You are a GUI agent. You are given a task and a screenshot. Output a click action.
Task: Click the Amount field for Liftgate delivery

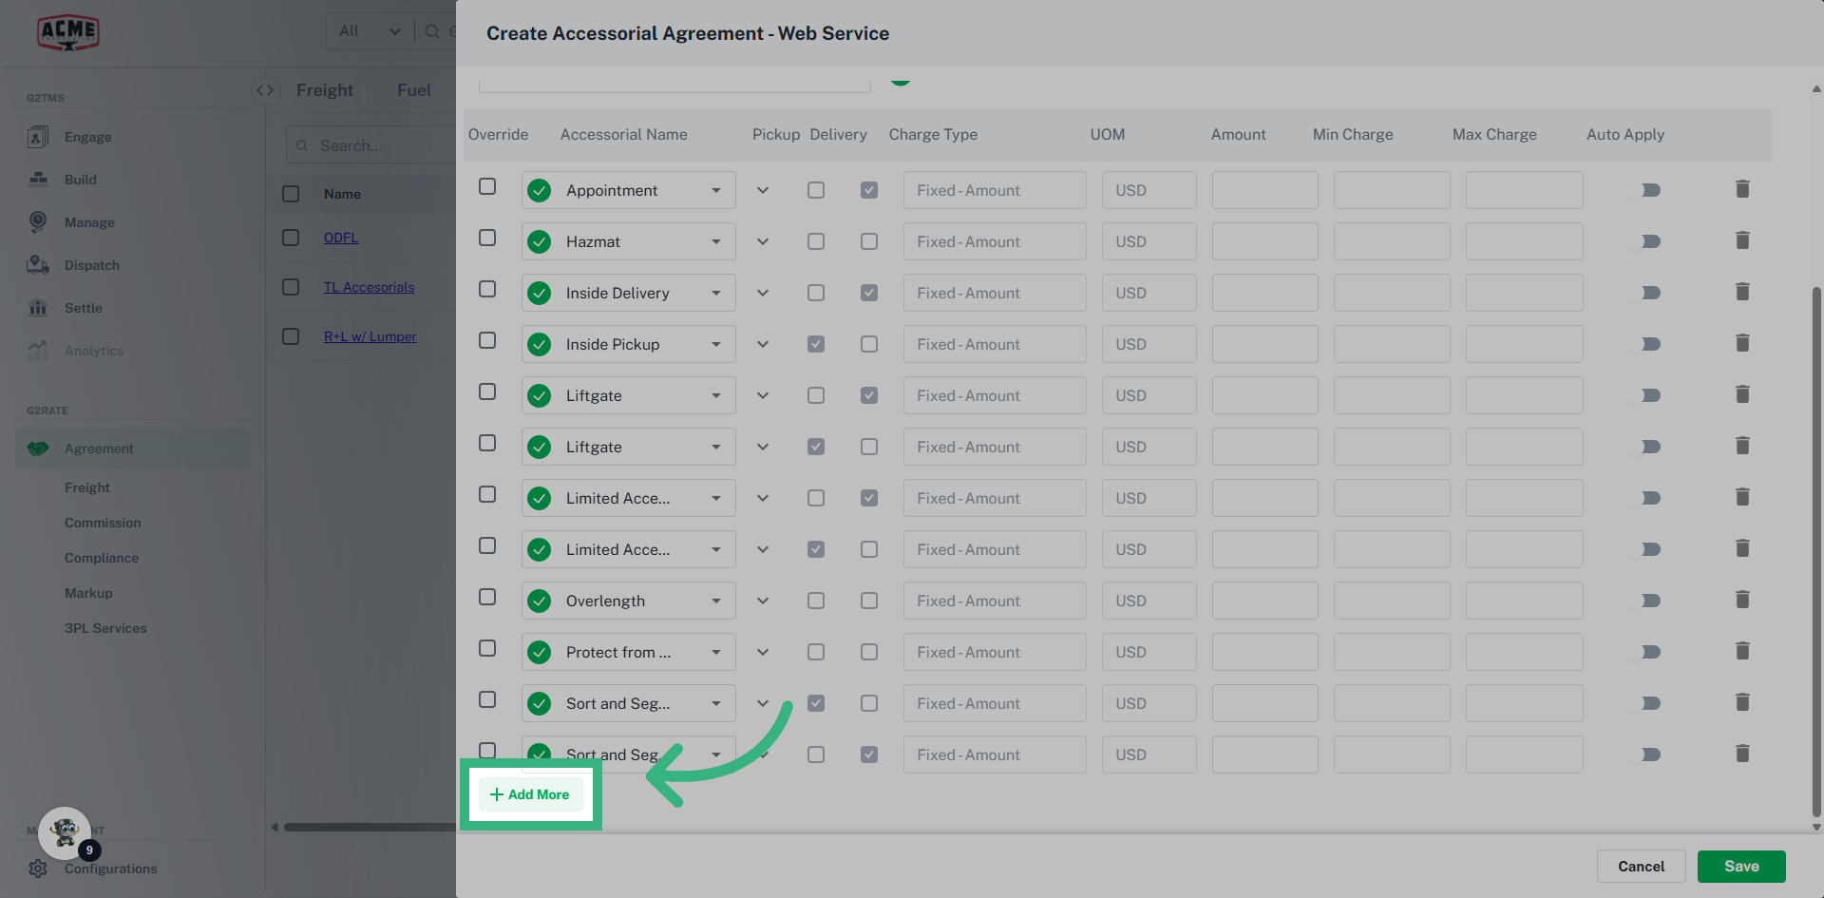pos(1264,395)
